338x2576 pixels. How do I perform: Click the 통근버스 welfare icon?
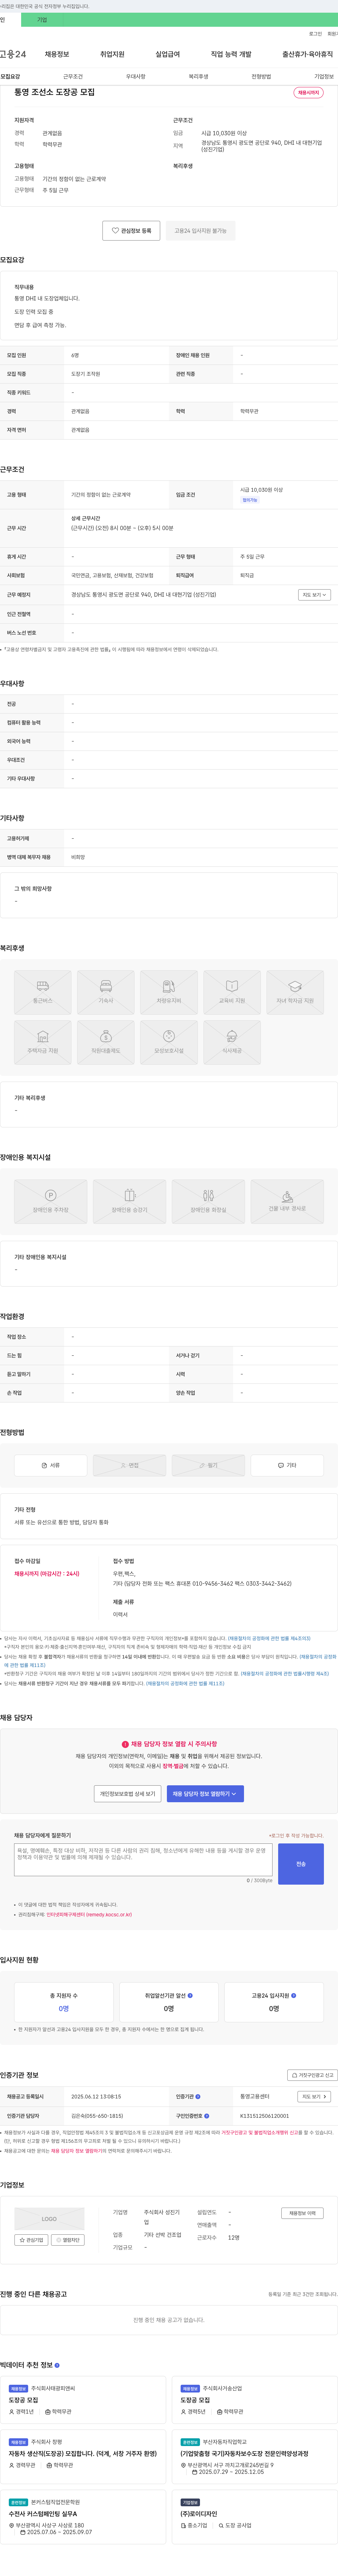[43, 992]
